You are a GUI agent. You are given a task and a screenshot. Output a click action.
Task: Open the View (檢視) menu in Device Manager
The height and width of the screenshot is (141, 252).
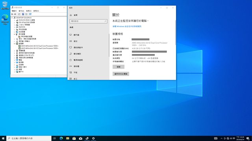click(x=29, y=11)
